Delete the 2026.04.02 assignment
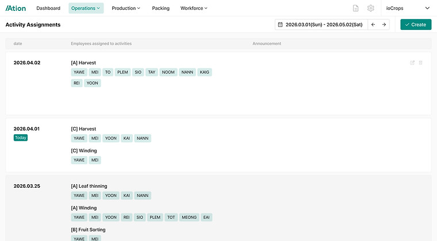 click(420, 63)
